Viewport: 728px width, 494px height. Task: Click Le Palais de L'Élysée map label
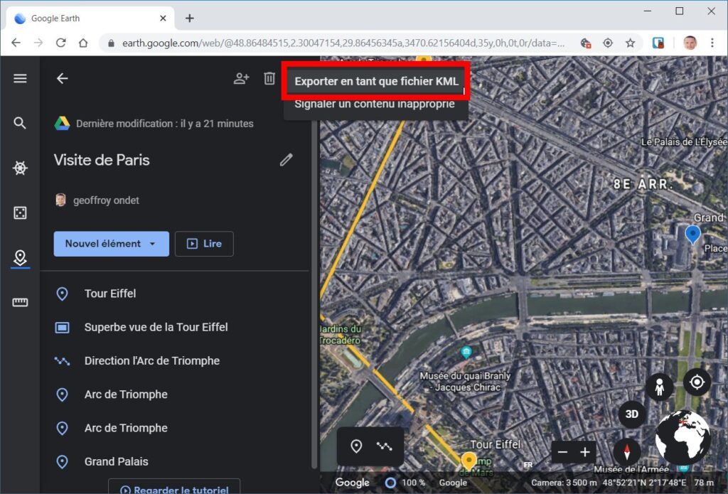point(684,142)
